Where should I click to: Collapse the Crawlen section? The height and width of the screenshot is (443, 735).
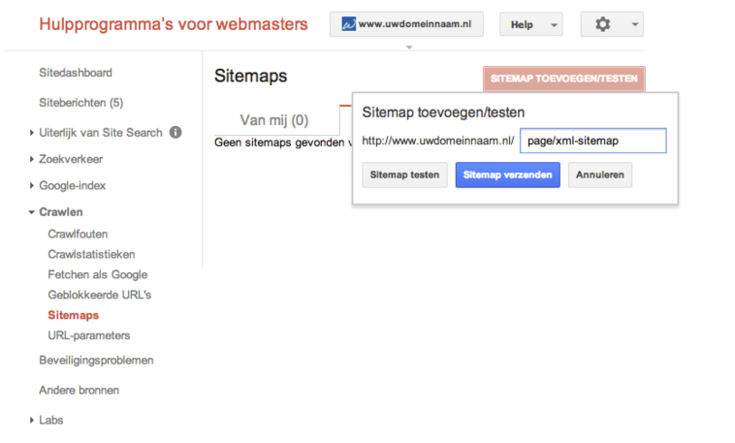pyautogui.click(x=60, y=211)
